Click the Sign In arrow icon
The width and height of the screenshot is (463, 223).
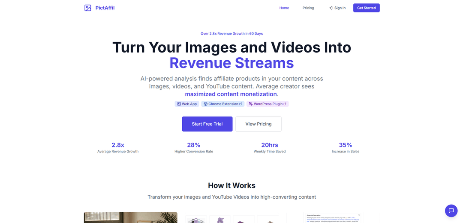331,8
